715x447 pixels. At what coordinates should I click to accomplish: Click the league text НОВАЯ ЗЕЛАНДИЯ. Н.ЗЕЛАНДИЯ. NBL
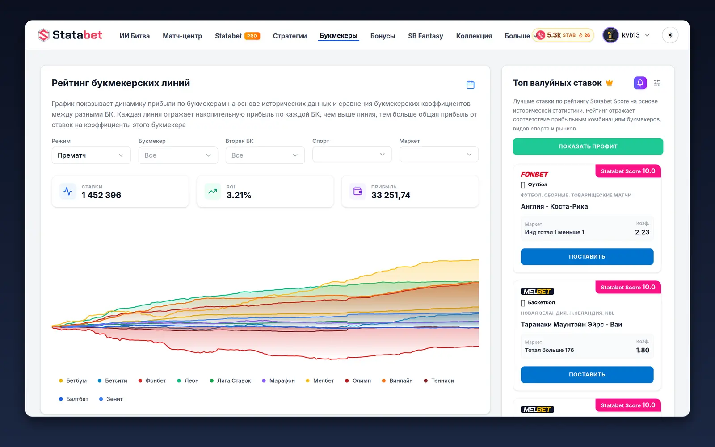coord(568,313)
